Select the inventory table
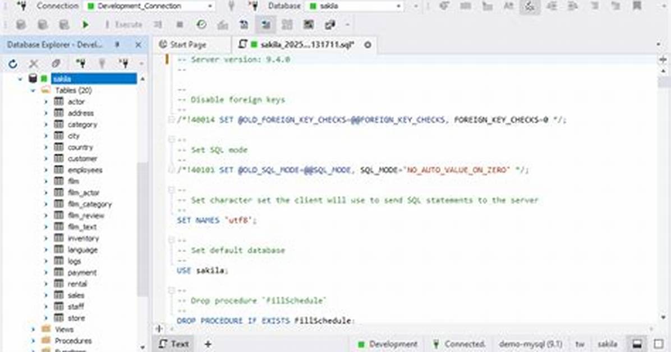Image resolution: width=671 pixels, height=352 pixels. [83, 238]
